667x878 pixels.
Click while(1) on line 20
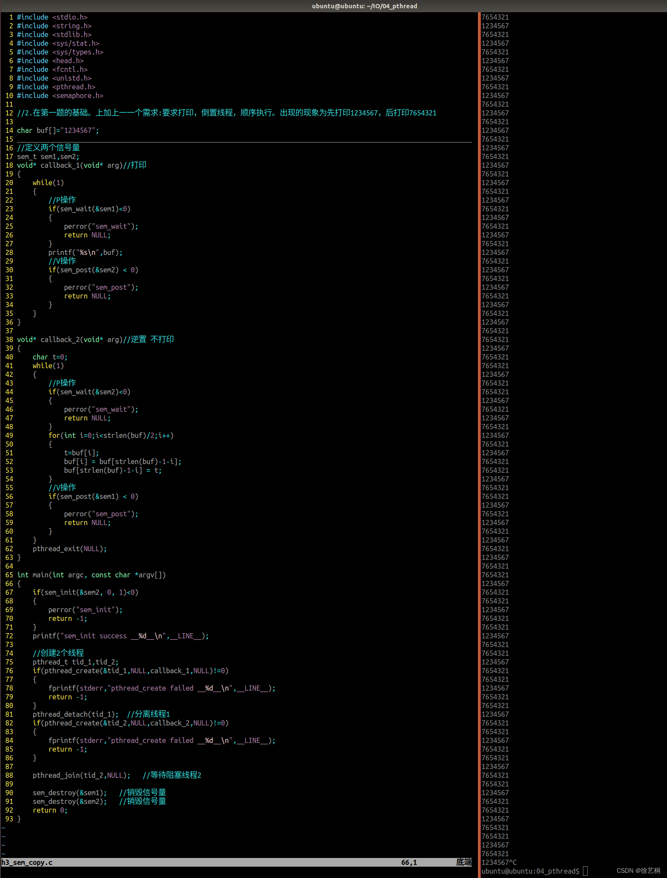pos(48,183)
